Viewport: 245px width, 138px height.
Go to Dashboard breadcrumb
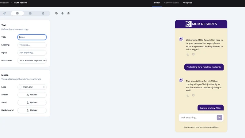4,3
